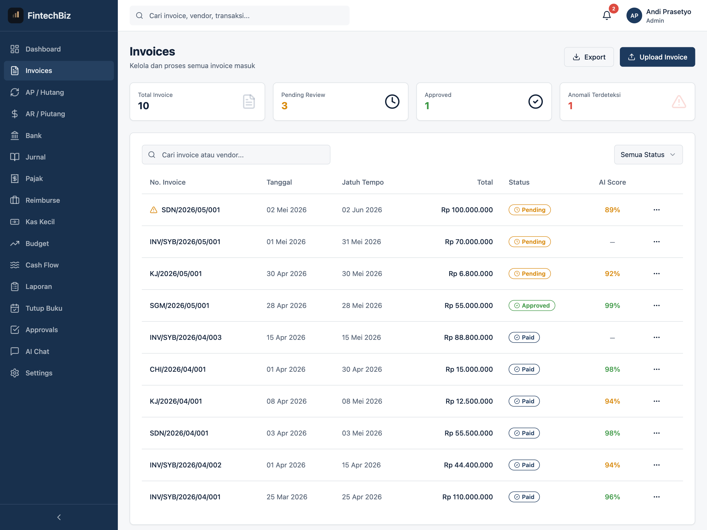Click the Rp 110.000.000 total
This screenshot has width=707, height=530.
tap(467, 497)
